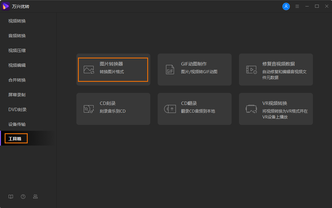Open the 图片转换器 image converter tool

[113, 70]
